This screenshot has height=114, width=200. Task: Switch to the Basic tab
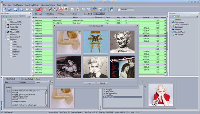point(12,82)
